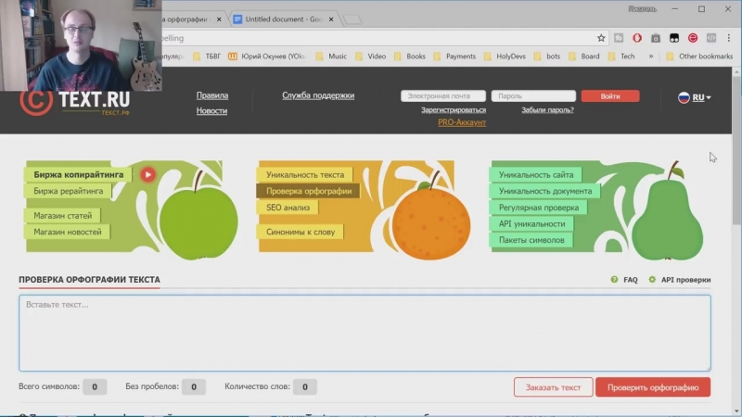Screen dimensions: 742x417
Task: Open Биржа копирайтинга menu item
Action: tap(79, 174)
